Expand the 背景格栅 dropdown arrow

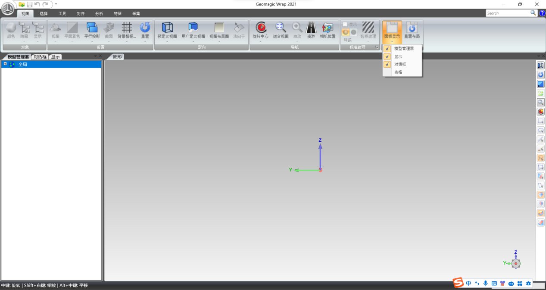point(127,41)
